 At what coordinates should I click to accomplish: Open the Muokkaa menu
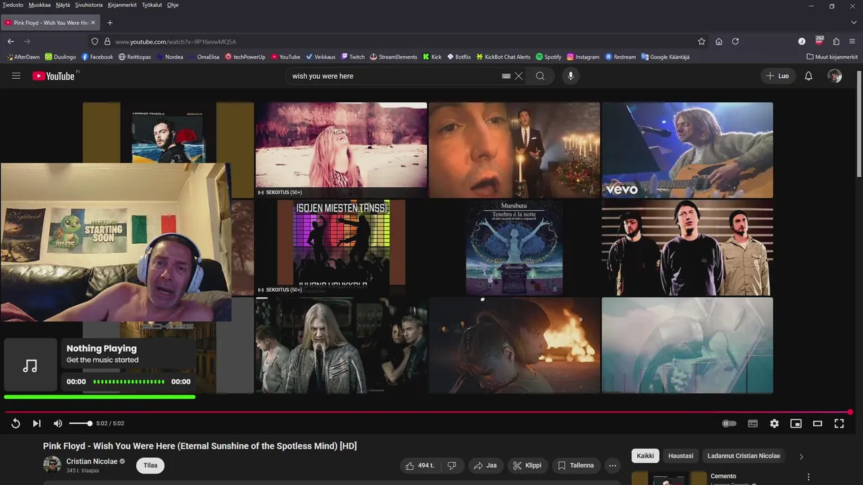[x=40, y=5]
